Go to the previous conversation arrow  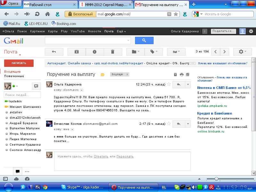[215, 52]
